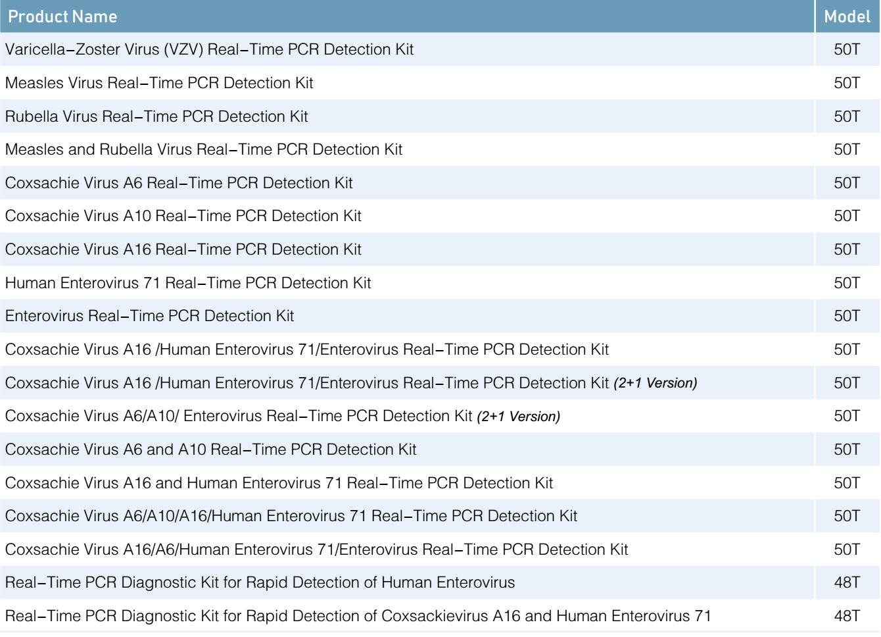Click Coxsachie Virus A6 and A10 kit
This screenshot has width=881, height=637.
click(211, 449)
